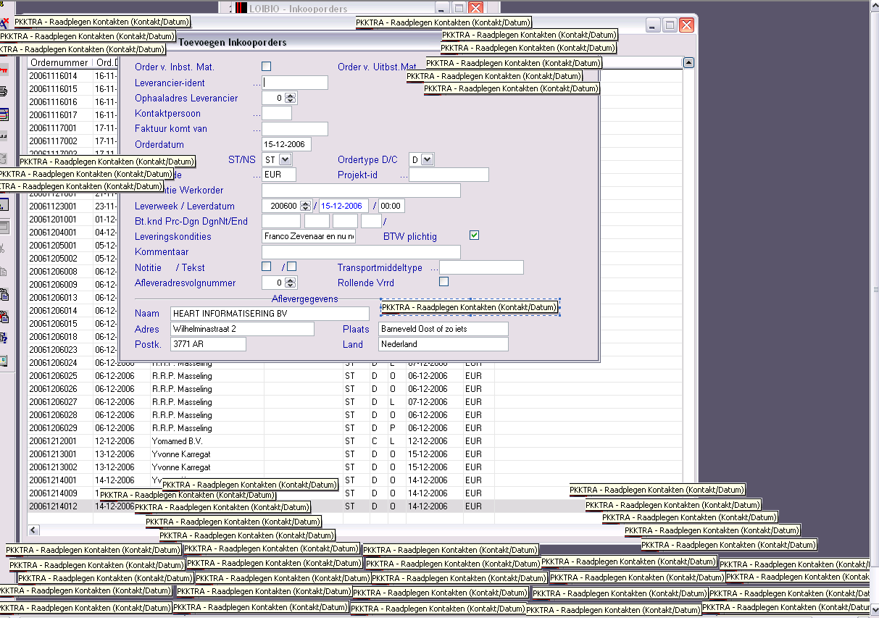Image resolution: width=879 pixels, height=618 pixels.
Task: Click the Plaats field with Barneveld
Action: [x=443, y=329]
